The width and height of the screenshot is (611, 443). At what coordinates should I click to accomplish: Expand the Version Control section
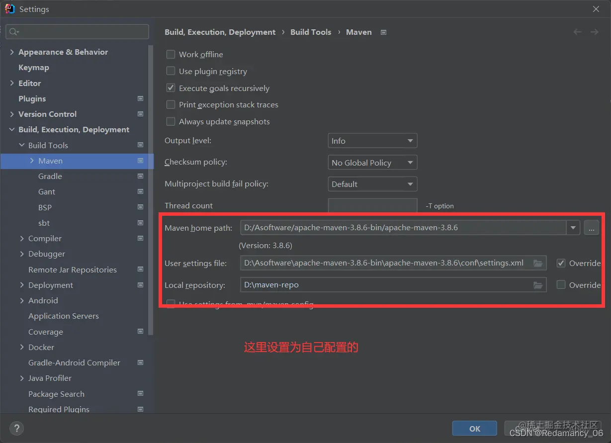[12, 114]
